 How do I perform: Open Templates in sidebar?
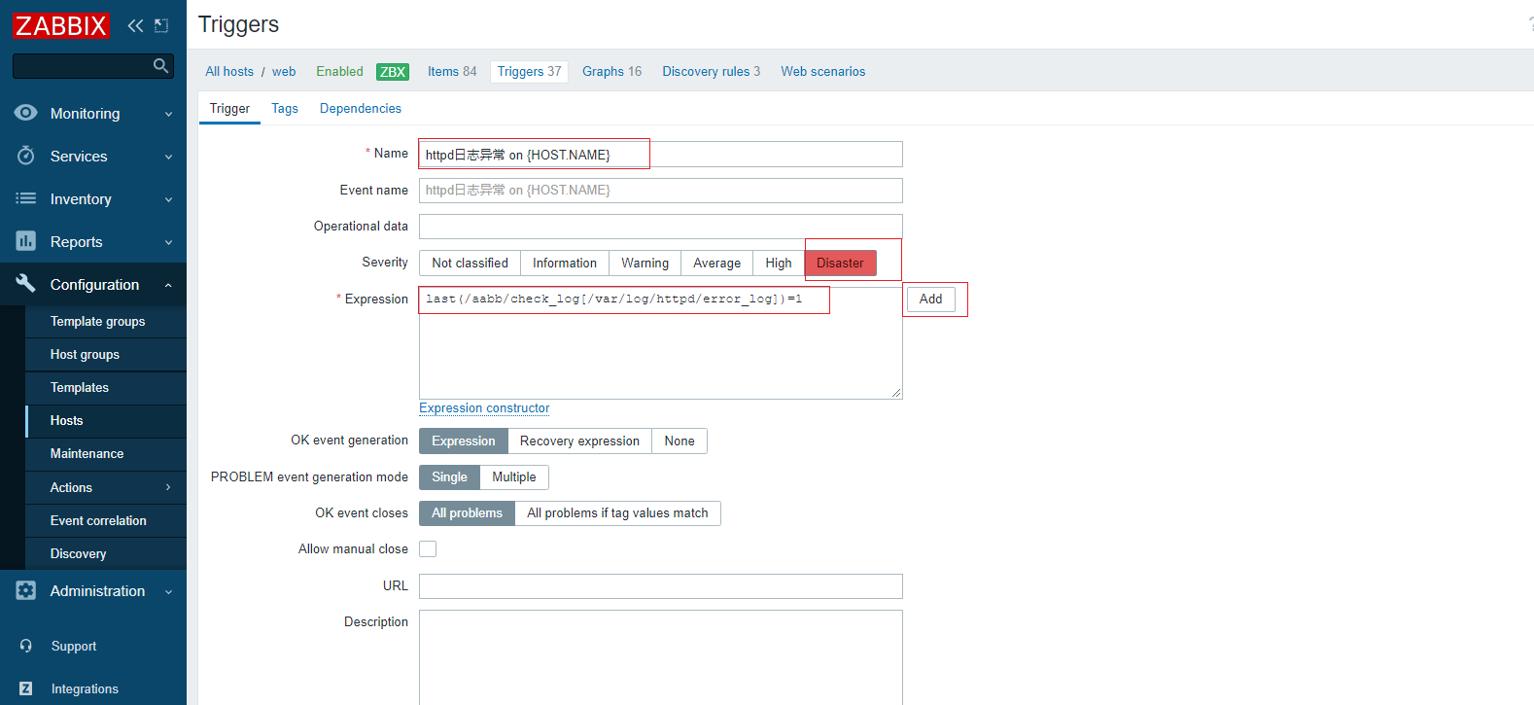106,388
